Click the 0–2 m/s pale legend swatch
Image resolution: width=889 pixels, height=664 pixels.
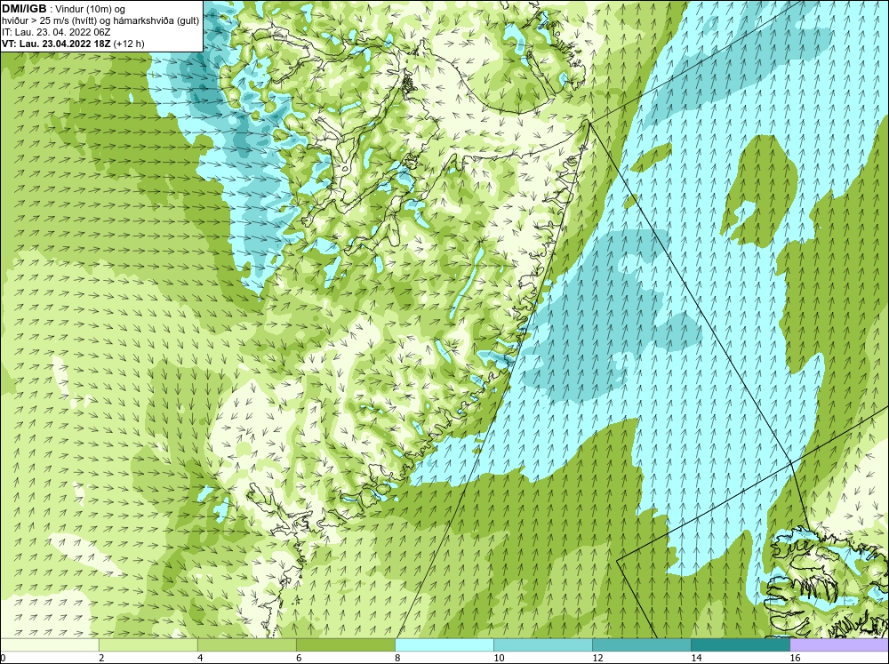click(49, 644)
